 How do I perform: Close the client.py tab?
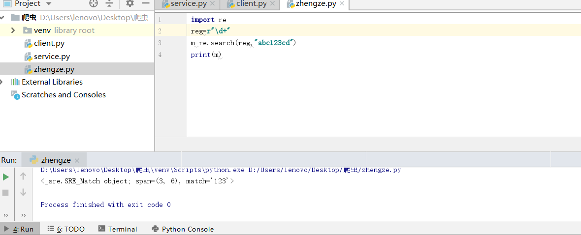(x=272, y=4)
